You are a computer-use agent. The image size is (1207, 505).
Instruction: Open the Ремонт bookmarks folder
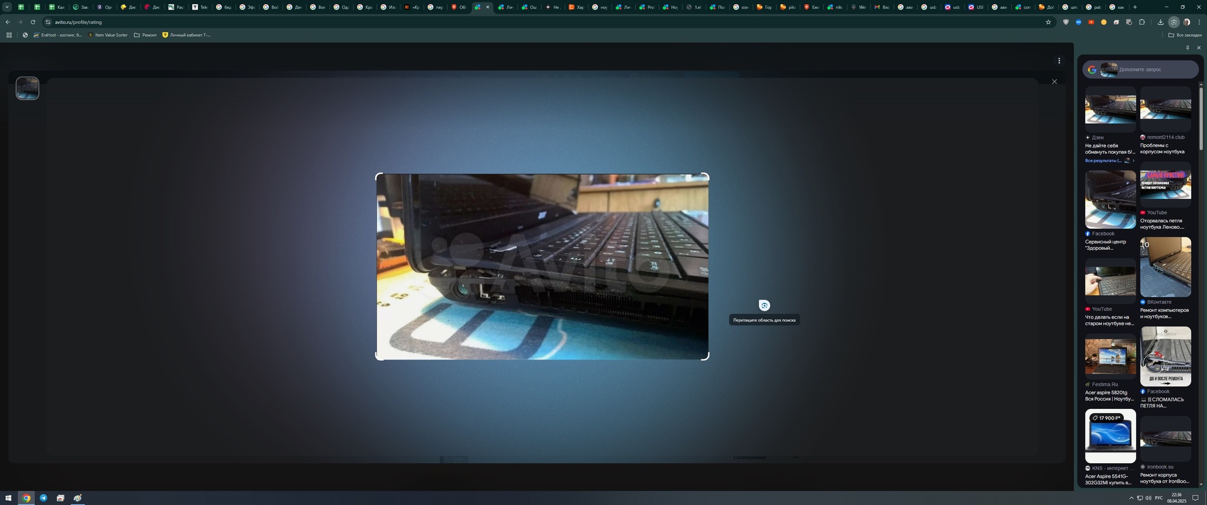(x=145, y=35)
